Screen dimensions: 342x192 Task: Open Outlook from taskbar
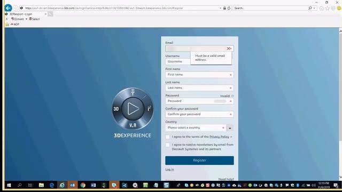(x=73, y=185)
